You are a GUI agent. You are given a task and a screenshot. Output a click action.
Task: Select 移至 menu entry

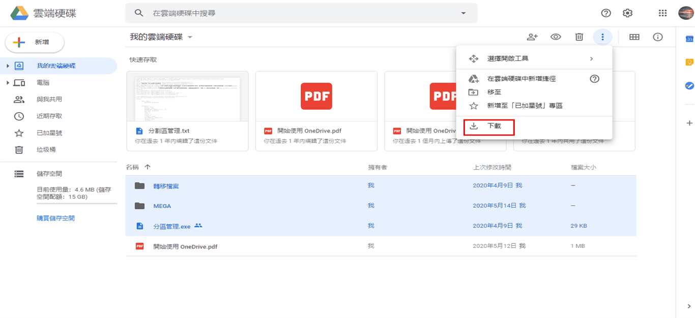[x=534, y=92]
